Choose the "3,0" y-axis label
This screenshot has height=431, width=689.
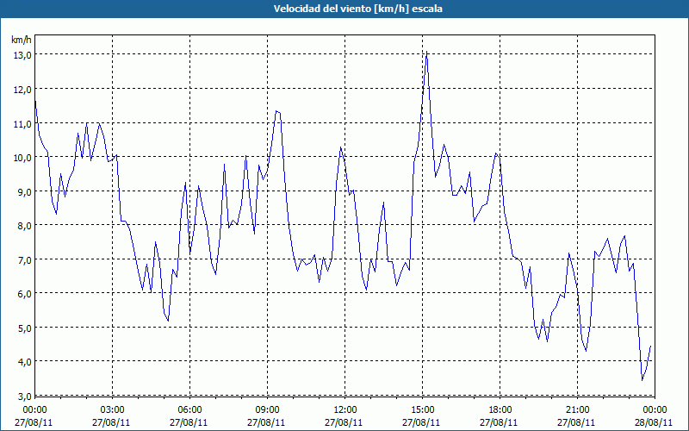(x=24, y=397)
